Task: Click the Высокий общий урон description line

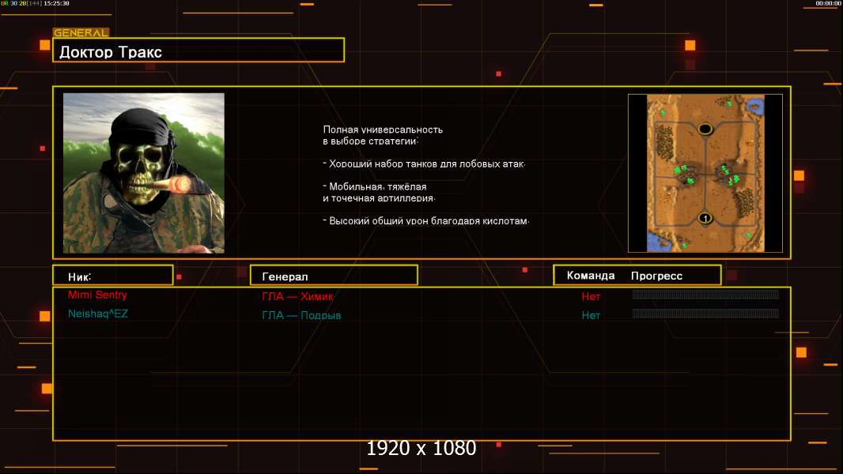Action: pyautogui.click(x=425, y=220)
